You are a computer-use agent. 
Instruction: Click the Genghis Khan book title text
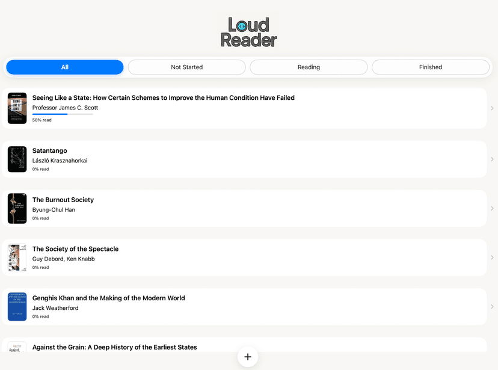coord(108,298)
